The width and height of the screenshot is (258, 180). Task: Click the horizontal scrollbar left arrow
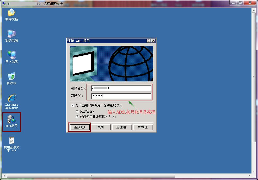[x=4, y=176]
